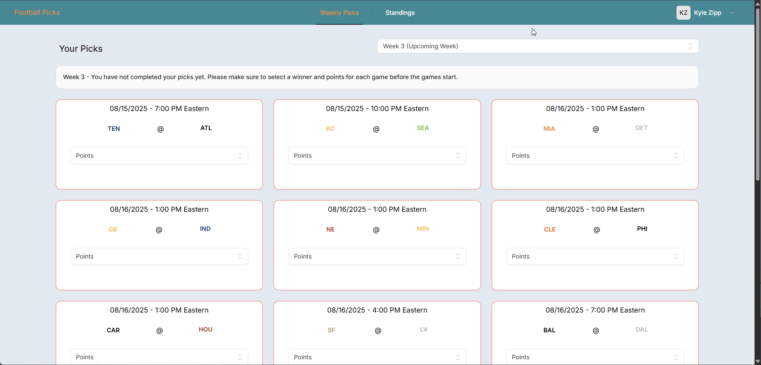The image size is (761, 365).
Task: Open Points dropdown for BAL @ DAL
Action: 595,357
